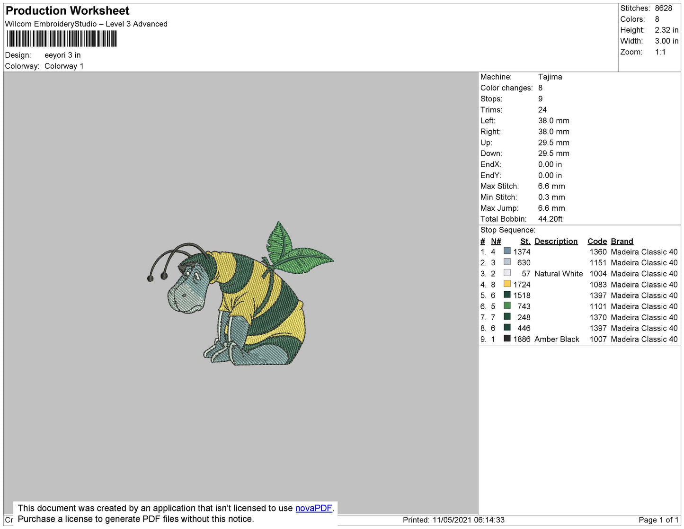This screenshot has width=684, height=529.
Task: Click the Trims value "24"
Action: click(542, 110)
